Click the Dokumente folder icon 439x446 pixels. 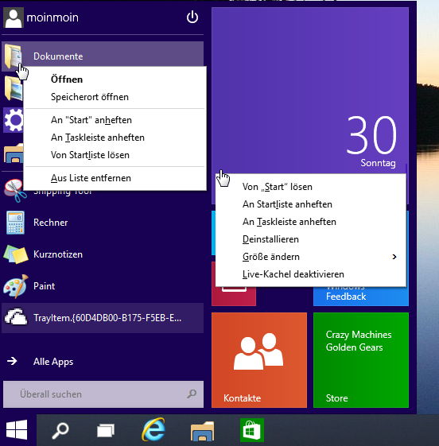(x=13, y=56)
